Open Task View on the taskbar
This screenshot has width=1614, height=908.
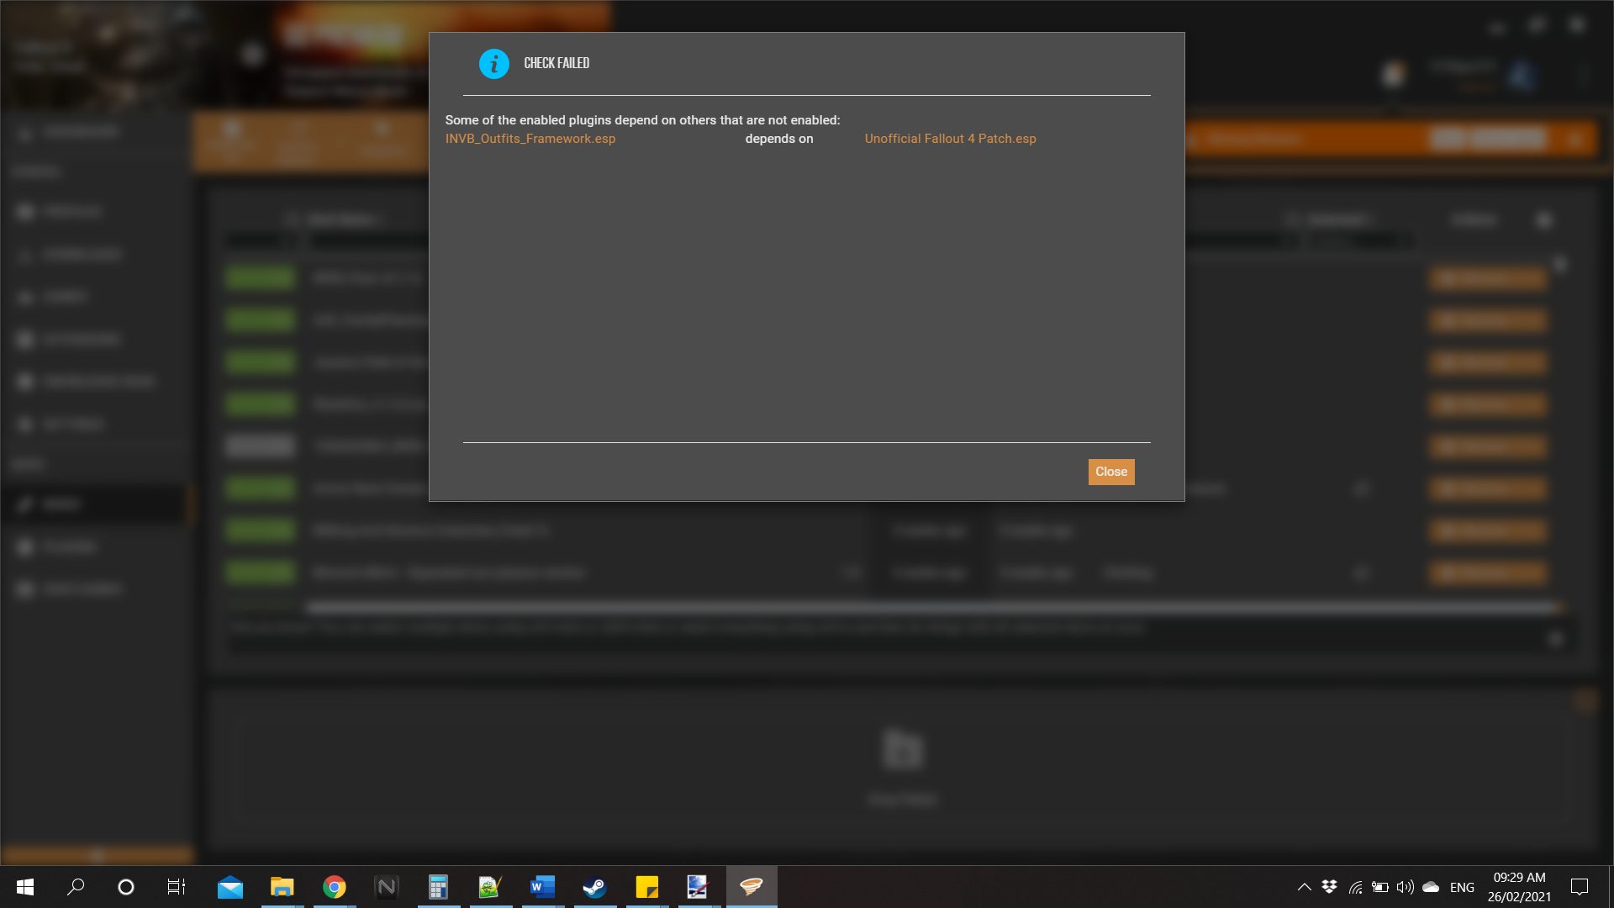point(177,887)
